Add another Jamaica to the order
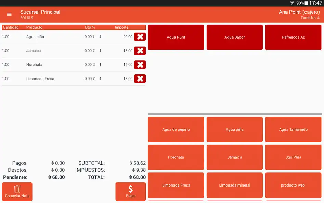 point(234,157)
